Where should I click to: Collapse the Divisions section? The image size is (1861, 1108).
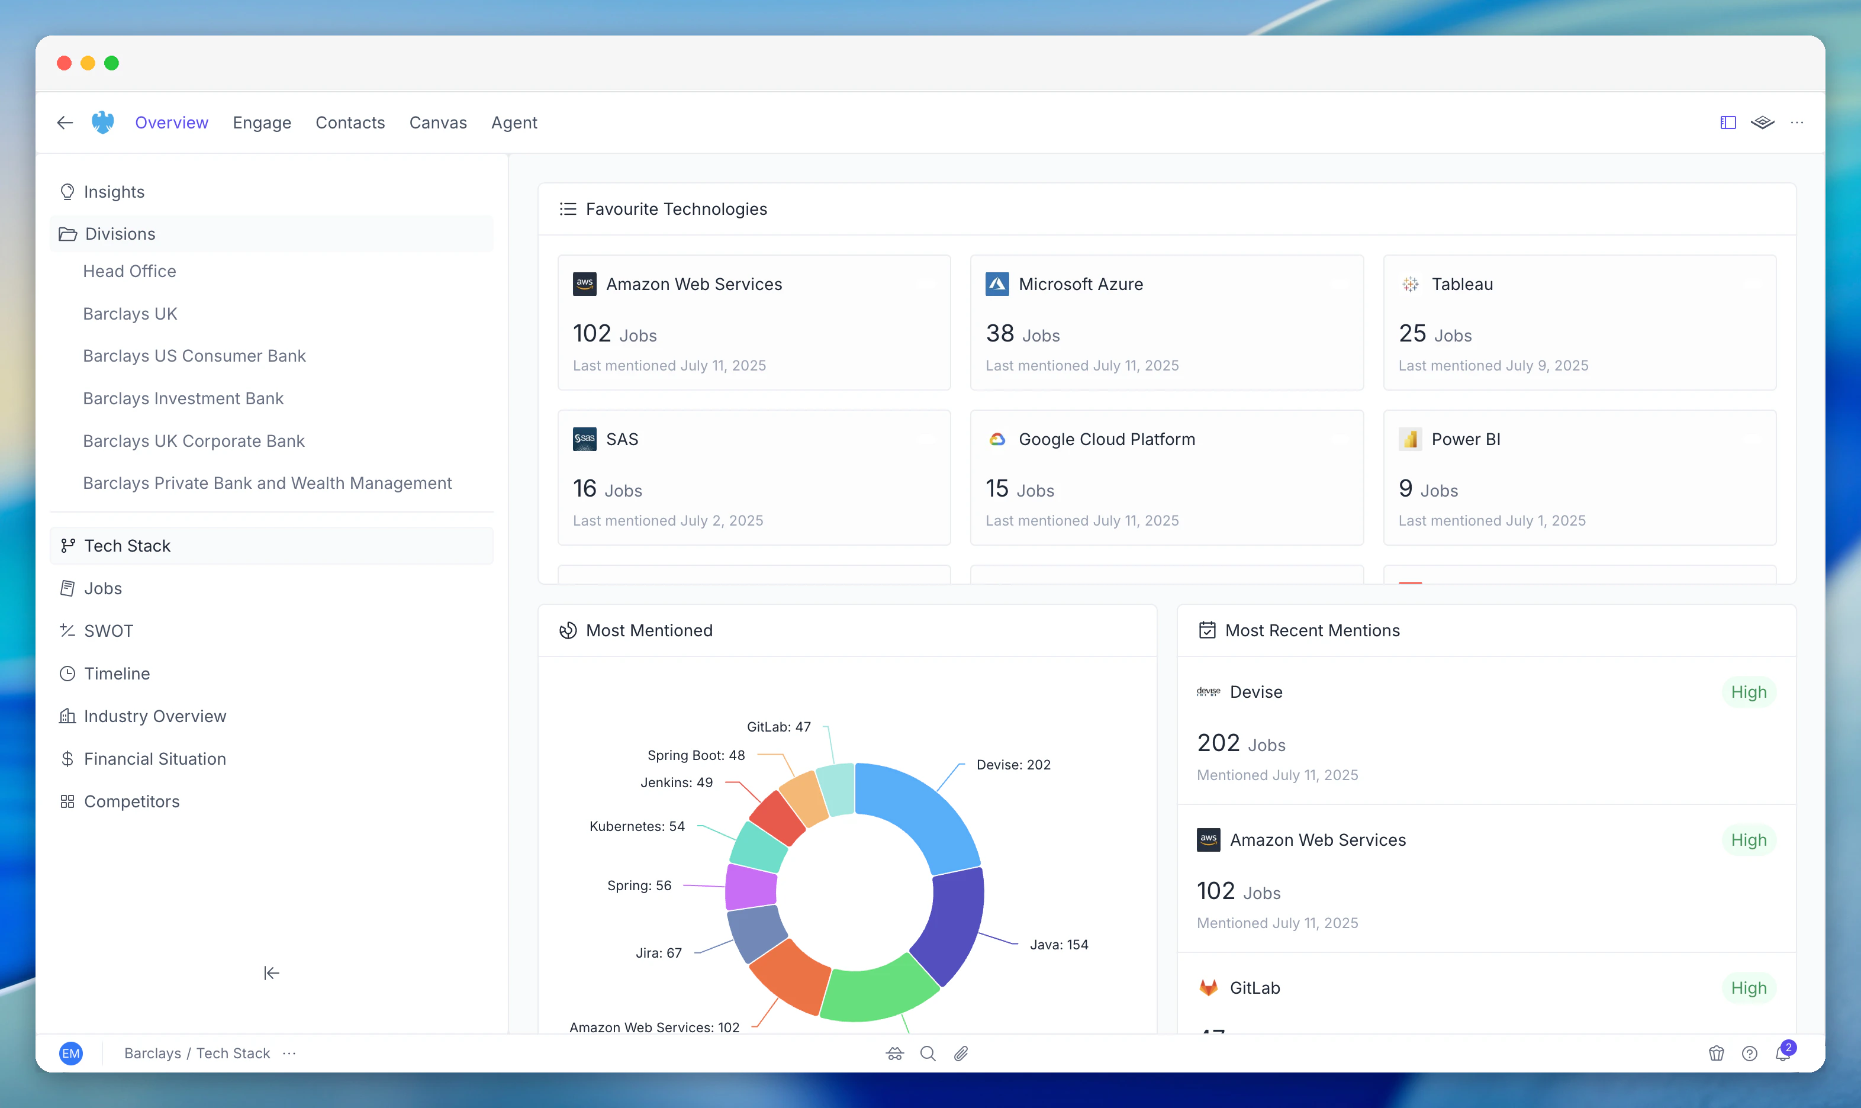[x=272, y=234]
